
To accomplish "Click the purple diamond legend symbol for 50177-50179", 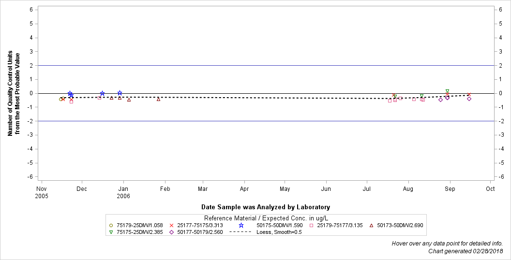I will (x=171, y=232).
